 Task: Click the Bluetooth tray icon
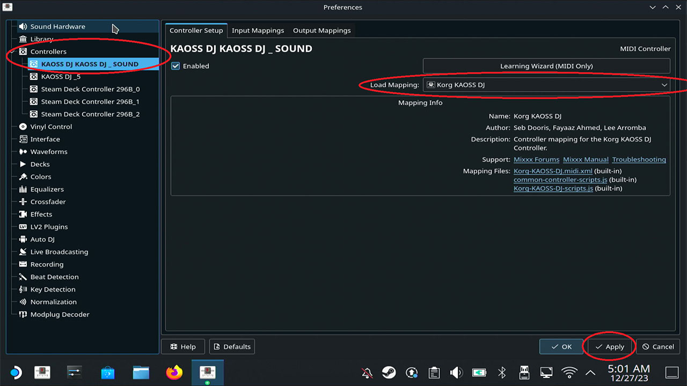pos(502,373)
